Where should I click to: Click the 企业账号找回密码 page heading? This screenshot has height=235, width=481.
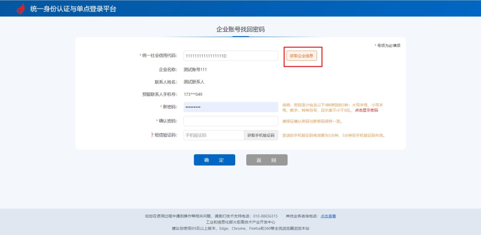[x=240, y=29]
